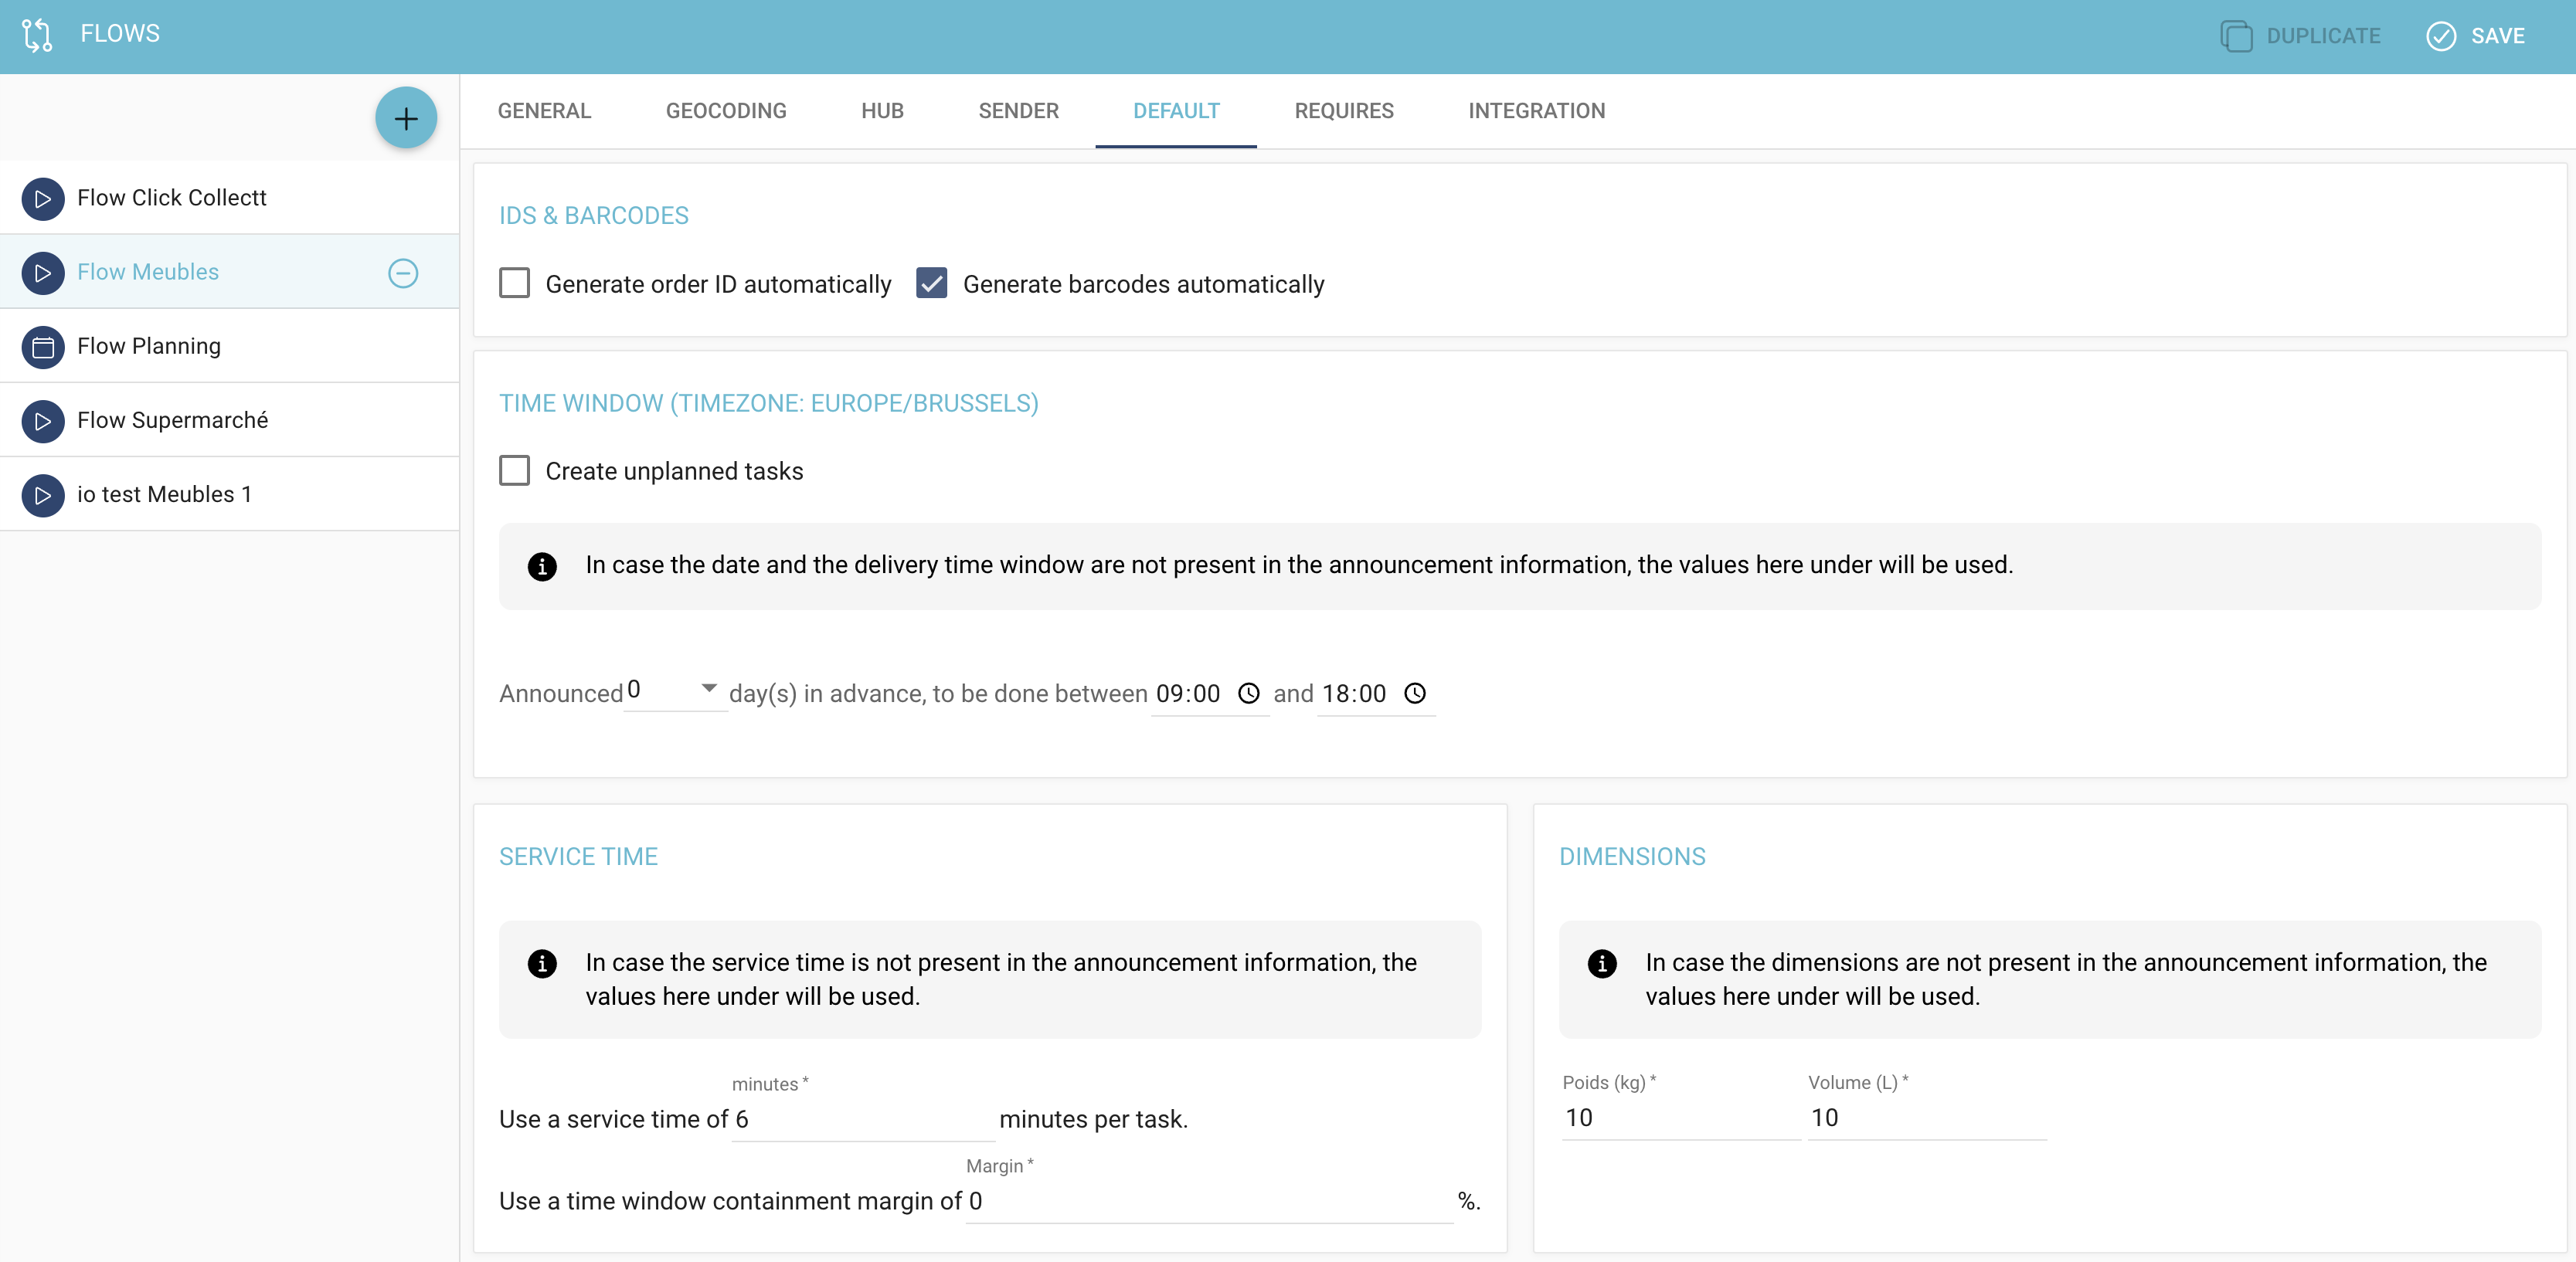Click the info icon in the service time notice
This screenshot has width=2576, height=1262.
(x=542, y=963)
